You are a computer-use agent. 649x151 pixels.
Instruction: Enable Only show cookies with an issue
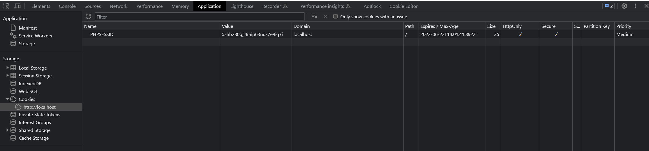[335, 17]
